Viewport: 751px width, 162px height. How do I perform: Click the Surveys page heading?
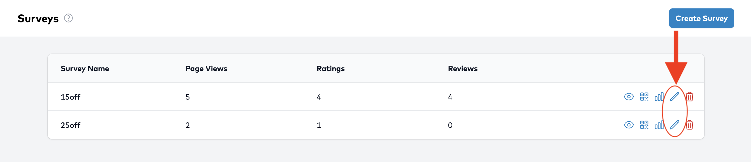click(x=38, y=19)
